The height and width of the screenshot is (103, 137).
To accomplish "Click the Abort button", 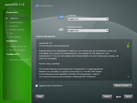I will tap(107, 97).
